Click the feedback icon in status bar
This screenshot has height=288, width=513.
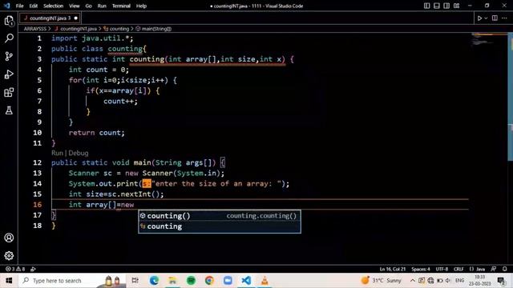(494, 269)
